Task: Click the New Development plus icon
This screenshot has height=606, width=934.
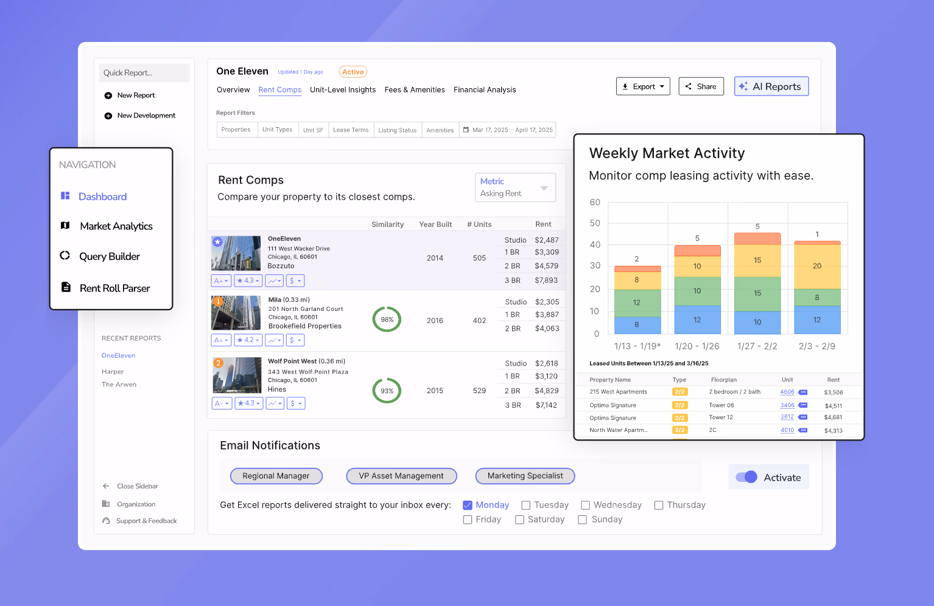Action: (108, 116)
